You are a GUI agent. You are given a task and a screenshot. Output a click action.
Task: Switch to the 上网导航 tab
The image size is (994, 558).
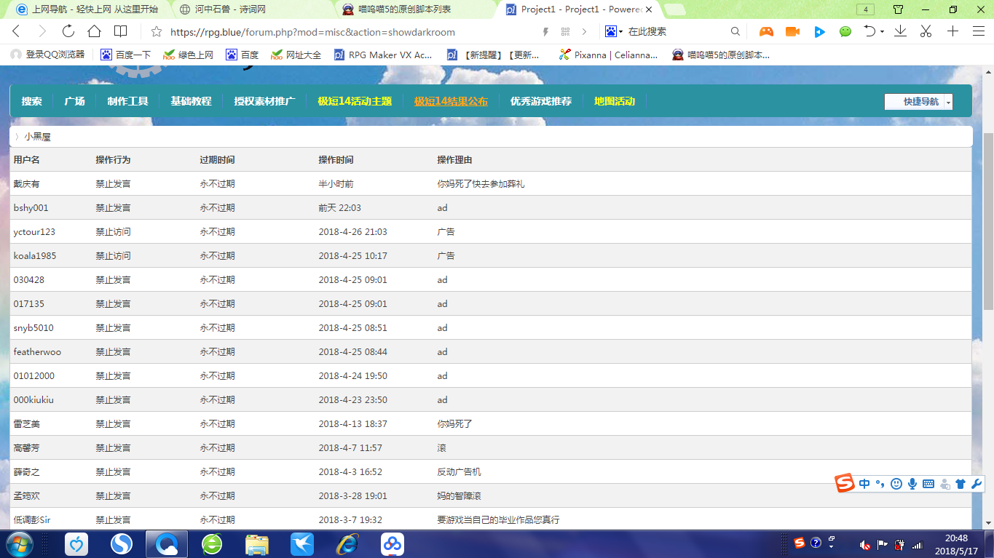(x=87, y=9)
